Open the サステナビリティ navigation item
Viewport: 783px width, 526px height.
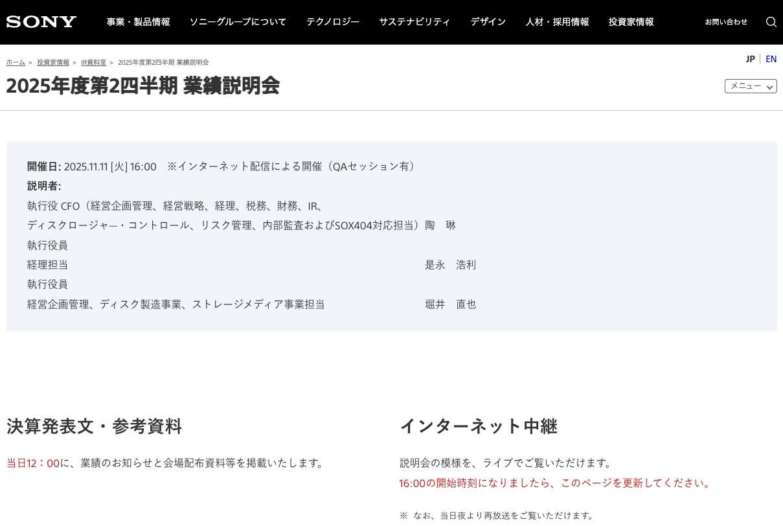click(x=414, y=22)
